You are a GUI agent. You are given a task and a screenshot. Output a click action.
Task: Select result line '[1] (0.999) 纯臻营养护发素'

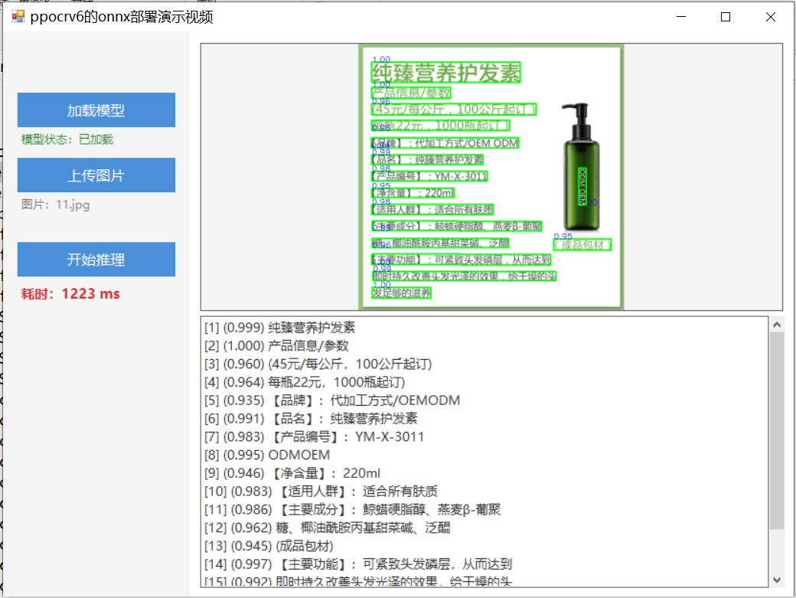point(279,328)
